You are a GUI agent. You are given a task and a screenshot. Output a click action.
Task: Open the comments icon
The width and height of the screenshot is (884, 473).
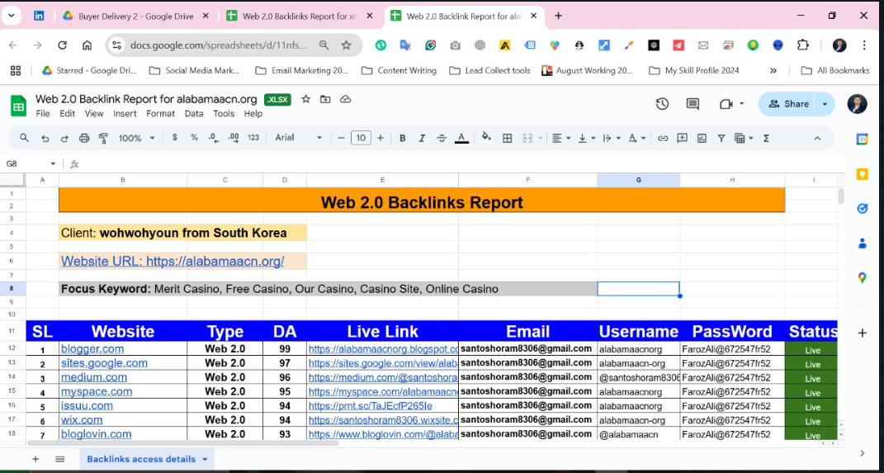(x=693, y=104)
